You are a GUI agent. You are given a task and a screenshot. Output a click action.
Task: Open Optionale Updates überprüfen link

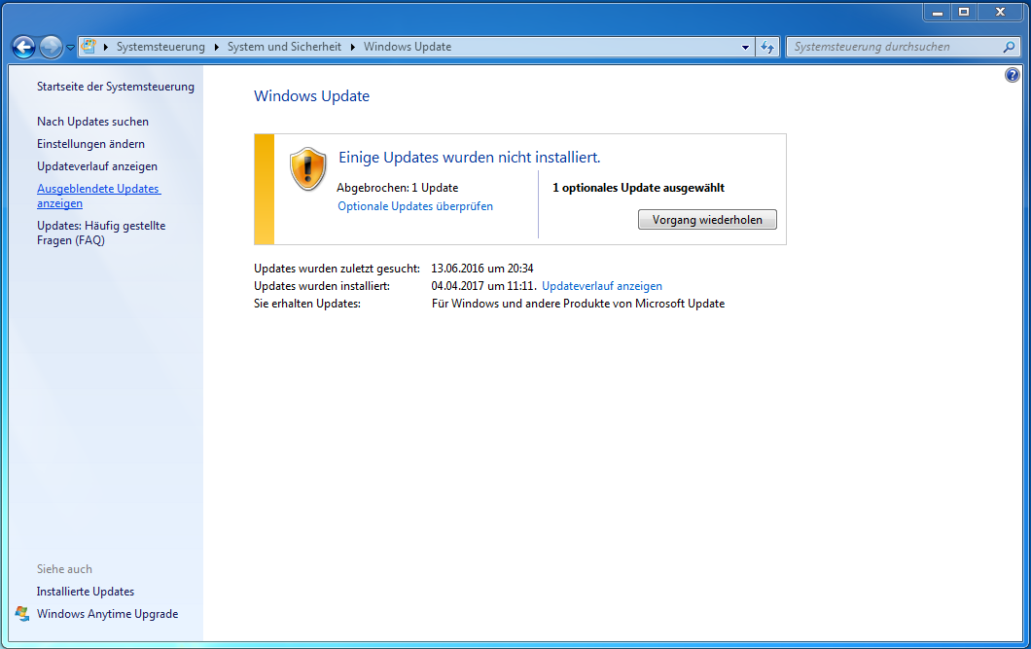click(415, 206)
